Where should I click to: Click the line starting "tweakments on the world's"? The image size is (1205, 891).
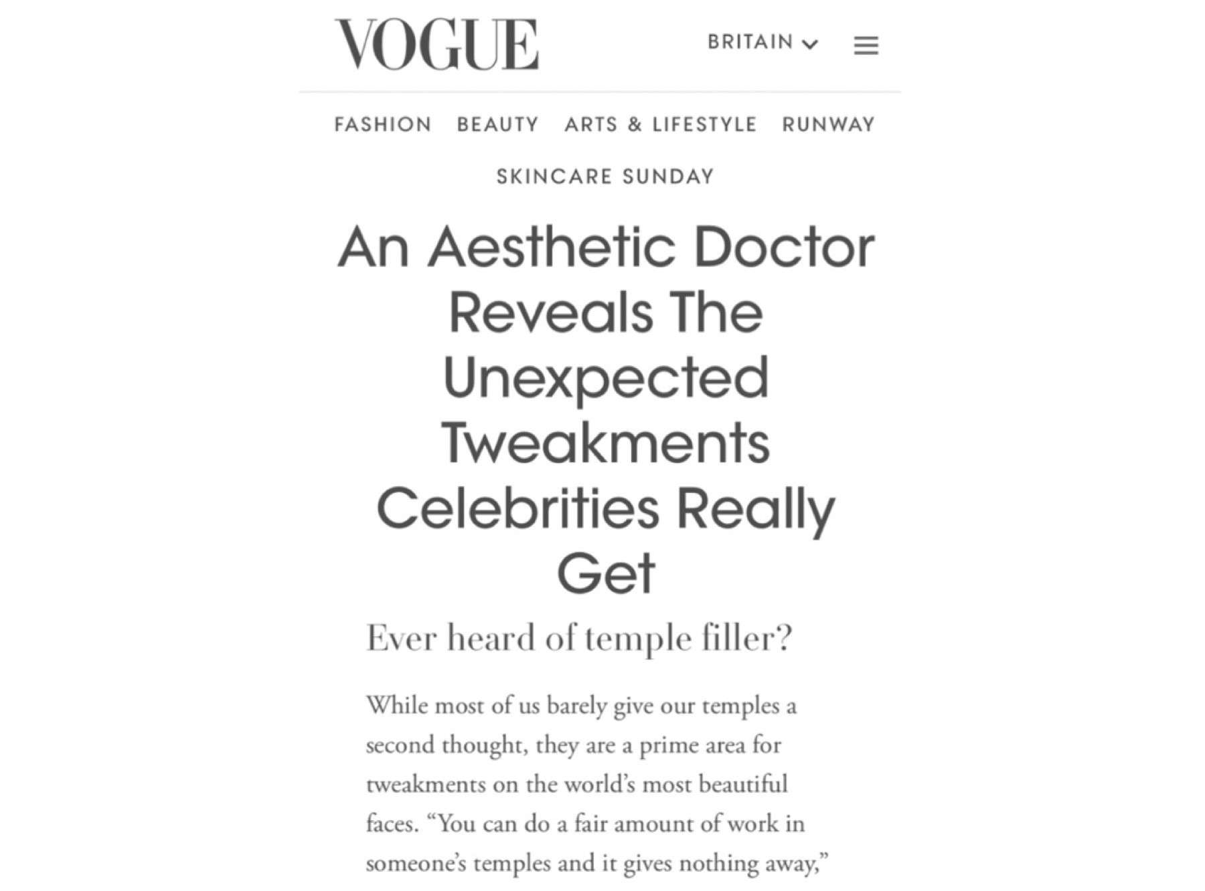pyautogui.click(x=576, y=784)
